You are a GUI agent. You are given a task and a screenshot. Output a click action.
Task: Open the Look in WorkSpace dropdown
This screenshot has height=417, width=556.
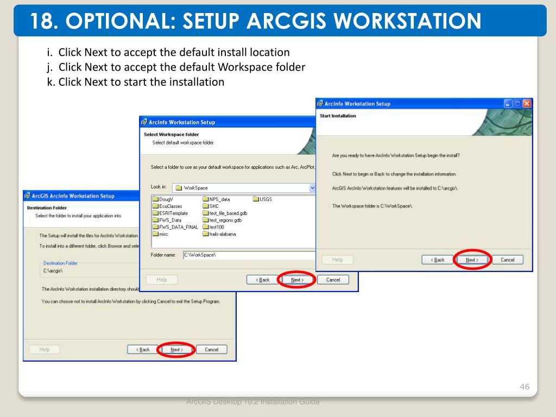(312, 188)
